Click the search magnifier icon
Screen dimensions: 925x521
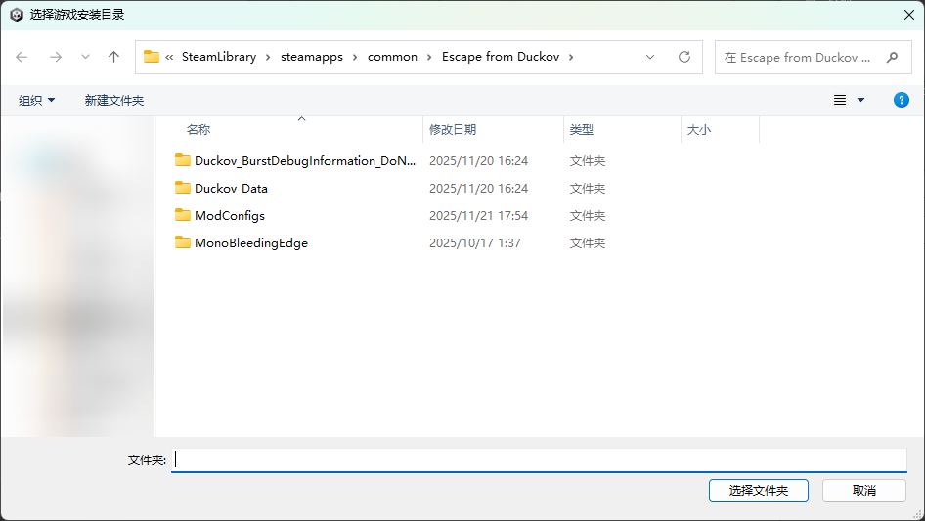pos(892,57)
